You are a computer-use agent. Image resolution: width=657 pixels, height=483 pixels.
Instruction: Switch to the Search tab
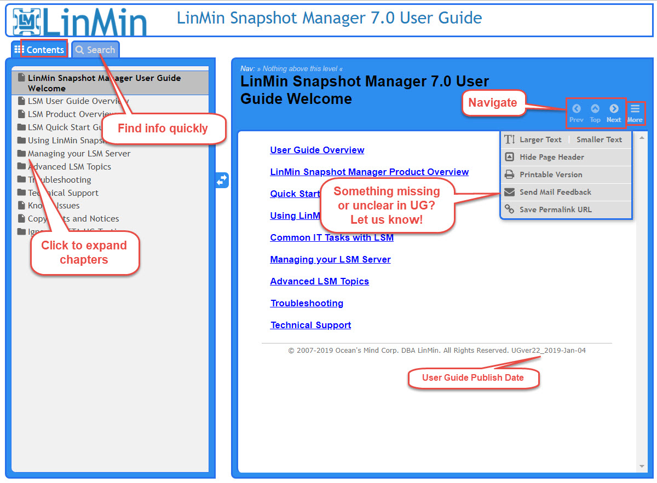(95, 50)
